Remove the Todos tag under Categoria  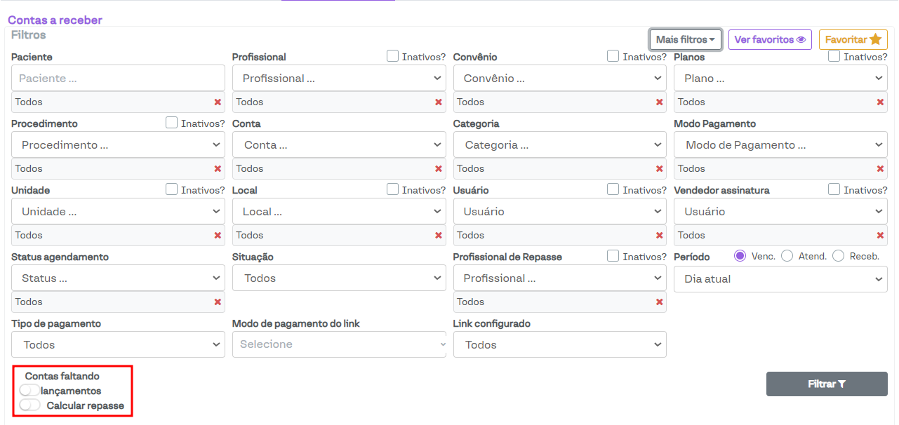coord(660,169)
